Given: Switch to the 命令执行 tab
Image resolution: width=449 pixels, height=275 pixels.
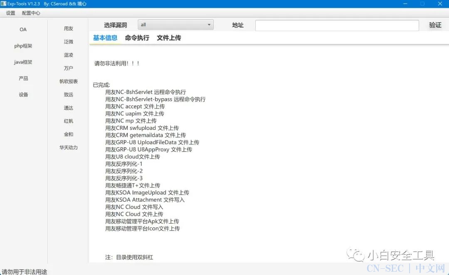Looking at the screenshot, I should [137, 38].
